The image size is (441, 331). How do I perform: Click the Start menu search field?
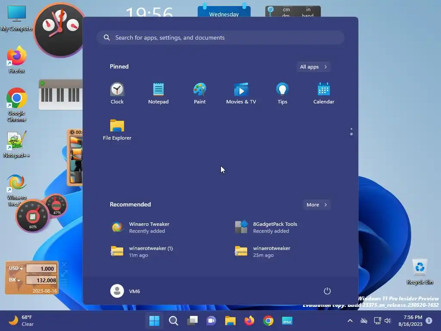221,38
